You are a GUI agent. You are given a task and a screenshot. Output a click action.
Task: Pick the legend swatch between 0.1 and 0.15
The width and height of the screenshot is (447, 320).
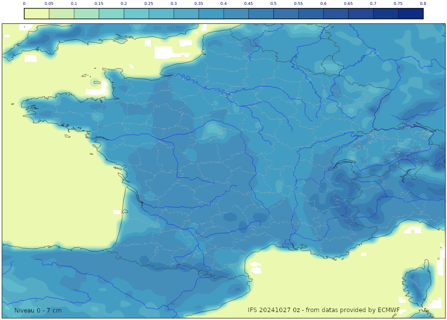point(86,13)
